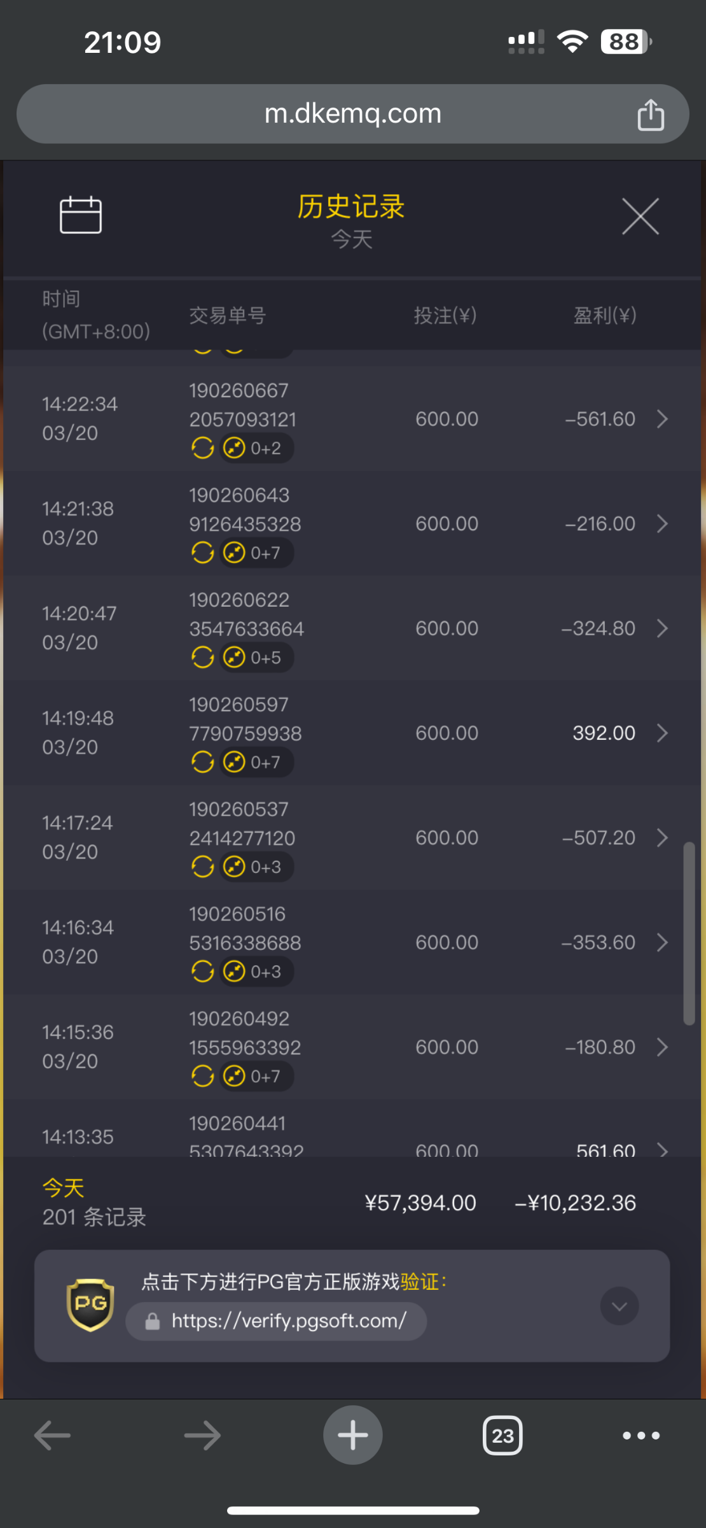
Task: Expand details for the 14:22:34 record
Action: 662,419
